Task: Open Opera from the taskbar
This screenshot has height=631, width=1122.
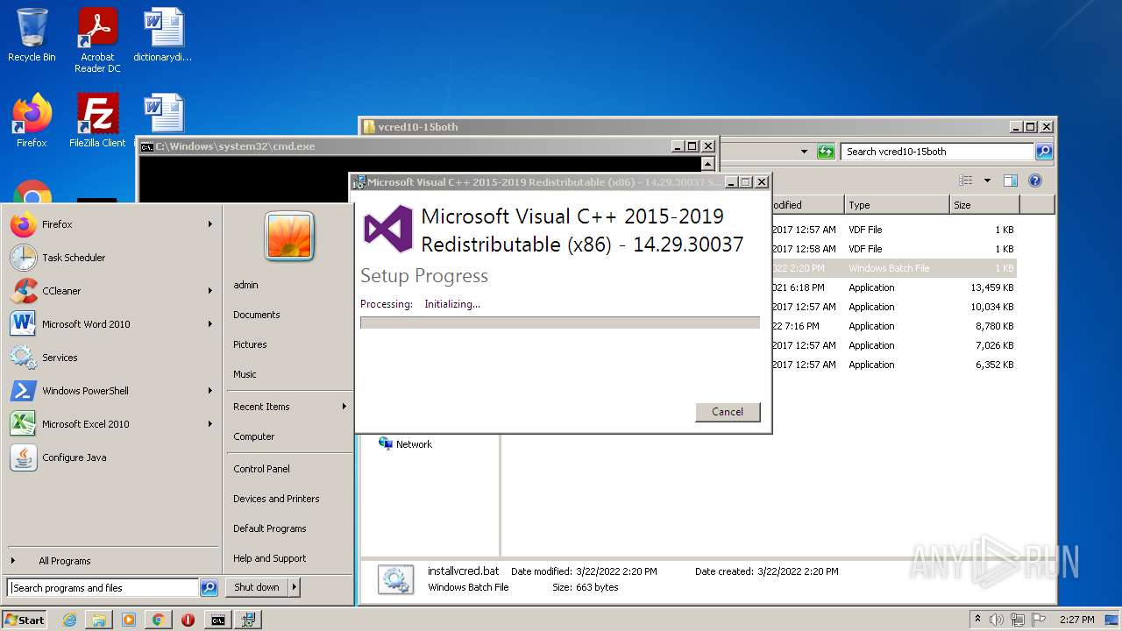Action: coord(188,620)
